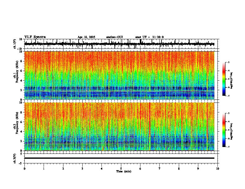Click the ch.1 voltage waveform trace
245x189 pixels.
tap(119, 44)
